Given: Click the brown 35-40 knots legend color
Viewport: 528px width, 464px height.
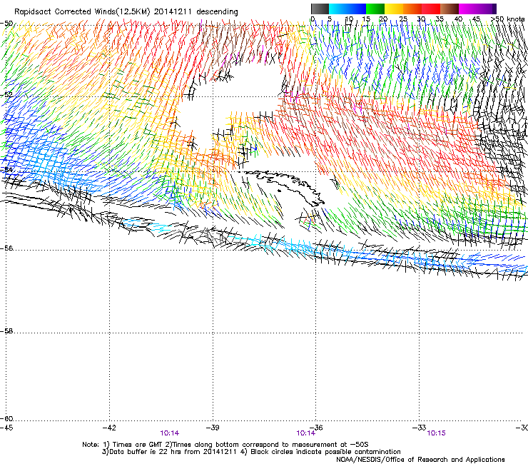Looking at the screenshot, I should click(450, 9).
